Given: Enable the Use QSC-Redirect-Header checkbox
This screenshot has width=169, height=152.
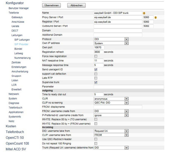Looking at the screenshot, I should [x=96, y=139].
